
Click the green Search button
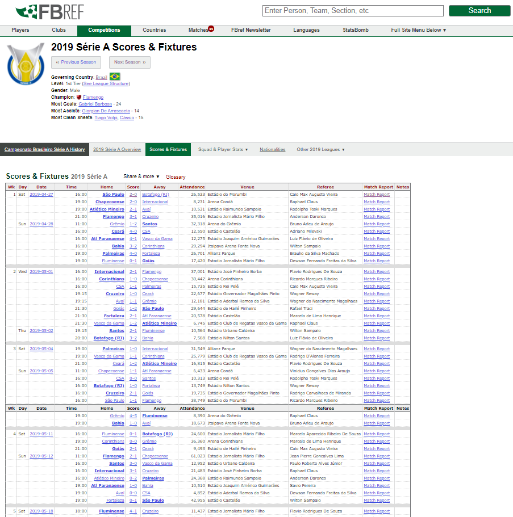tap(479, 11)
